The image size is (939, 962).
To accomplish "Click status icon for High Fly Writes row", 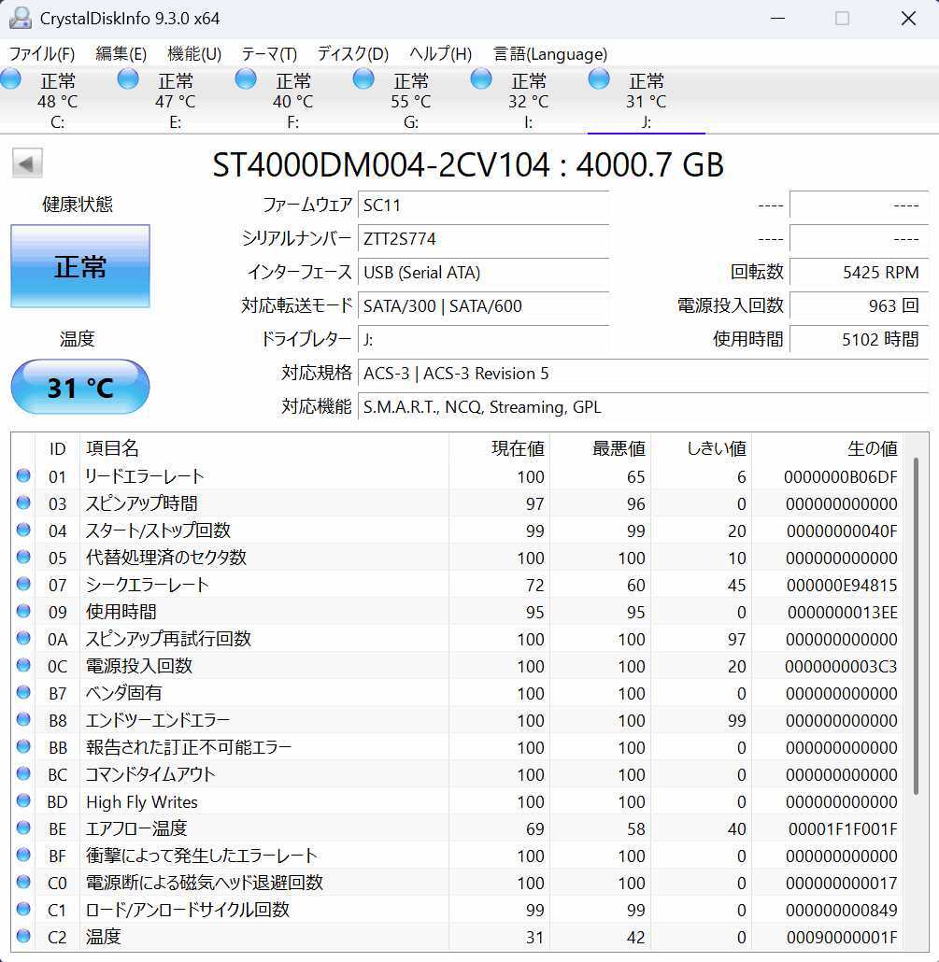I will pyautogui.click(x=23, y=800).
